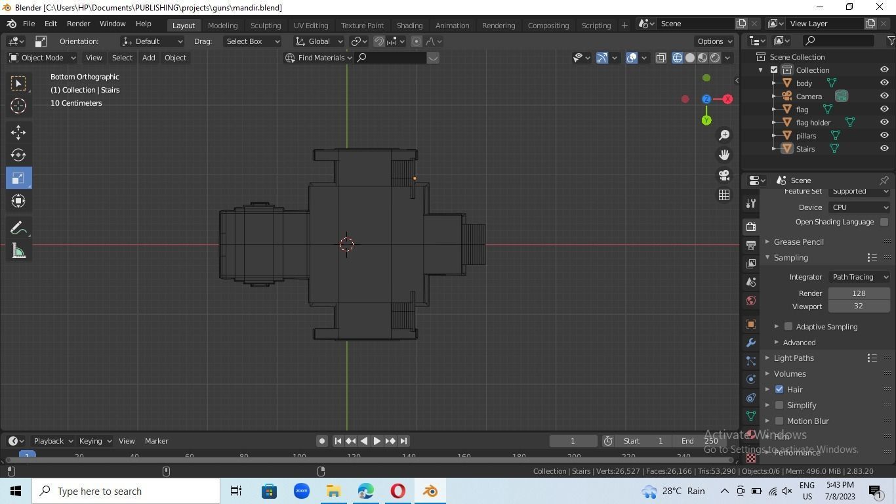
Task: Click the Render samples value field
Action: tap(859, 293)
